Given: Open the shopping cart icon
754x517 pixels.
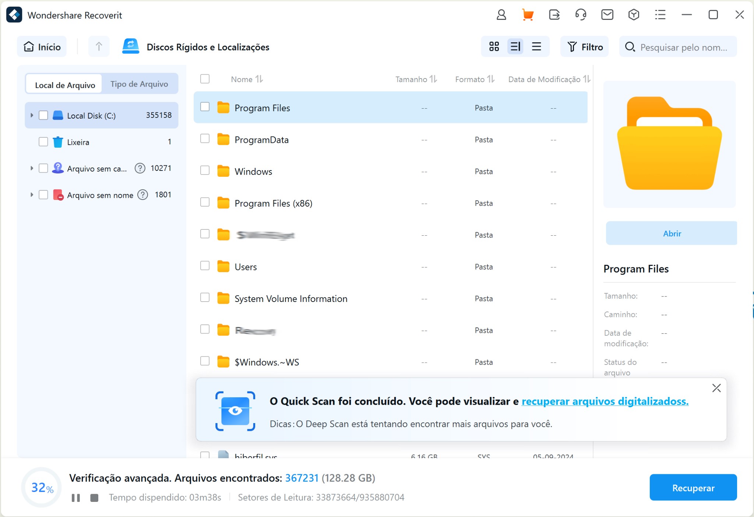Looking at the screenshot, I should 528,15.
